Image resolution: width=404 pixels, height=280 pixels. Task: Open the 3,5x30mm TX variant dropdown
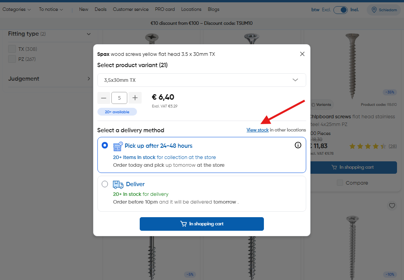pyautogui.click(x=201, y=80)
